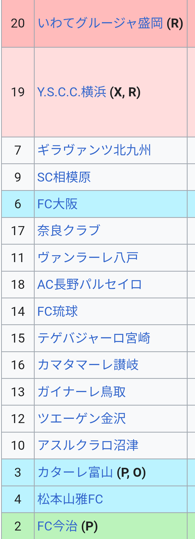Select the ツエーゲン金沢 link
195x539 pixels.
coord(81,419)
